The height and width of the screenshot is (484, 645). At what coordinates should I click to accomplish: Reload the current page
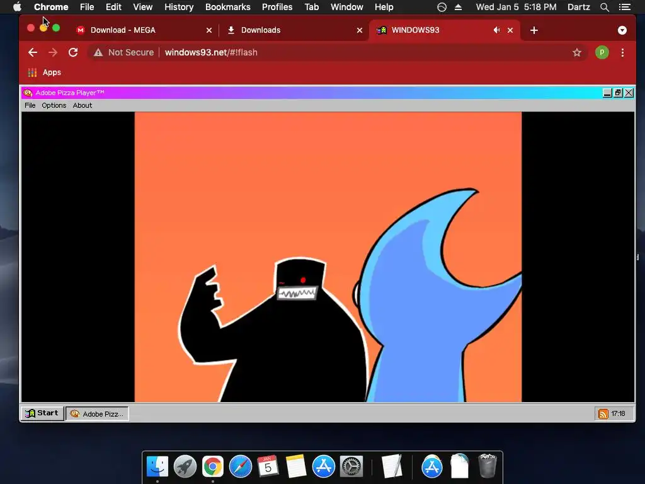(x=73, y=52)
